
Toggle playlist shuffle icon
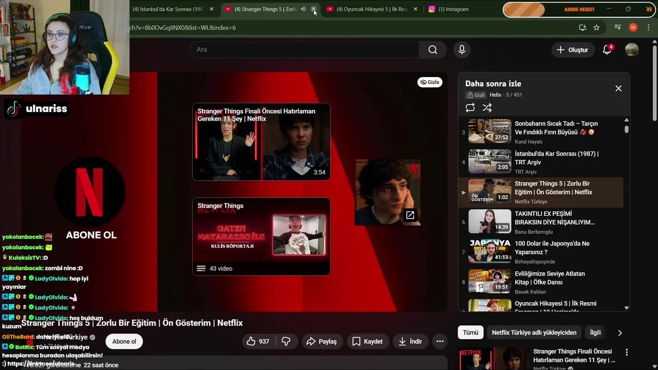487,108
